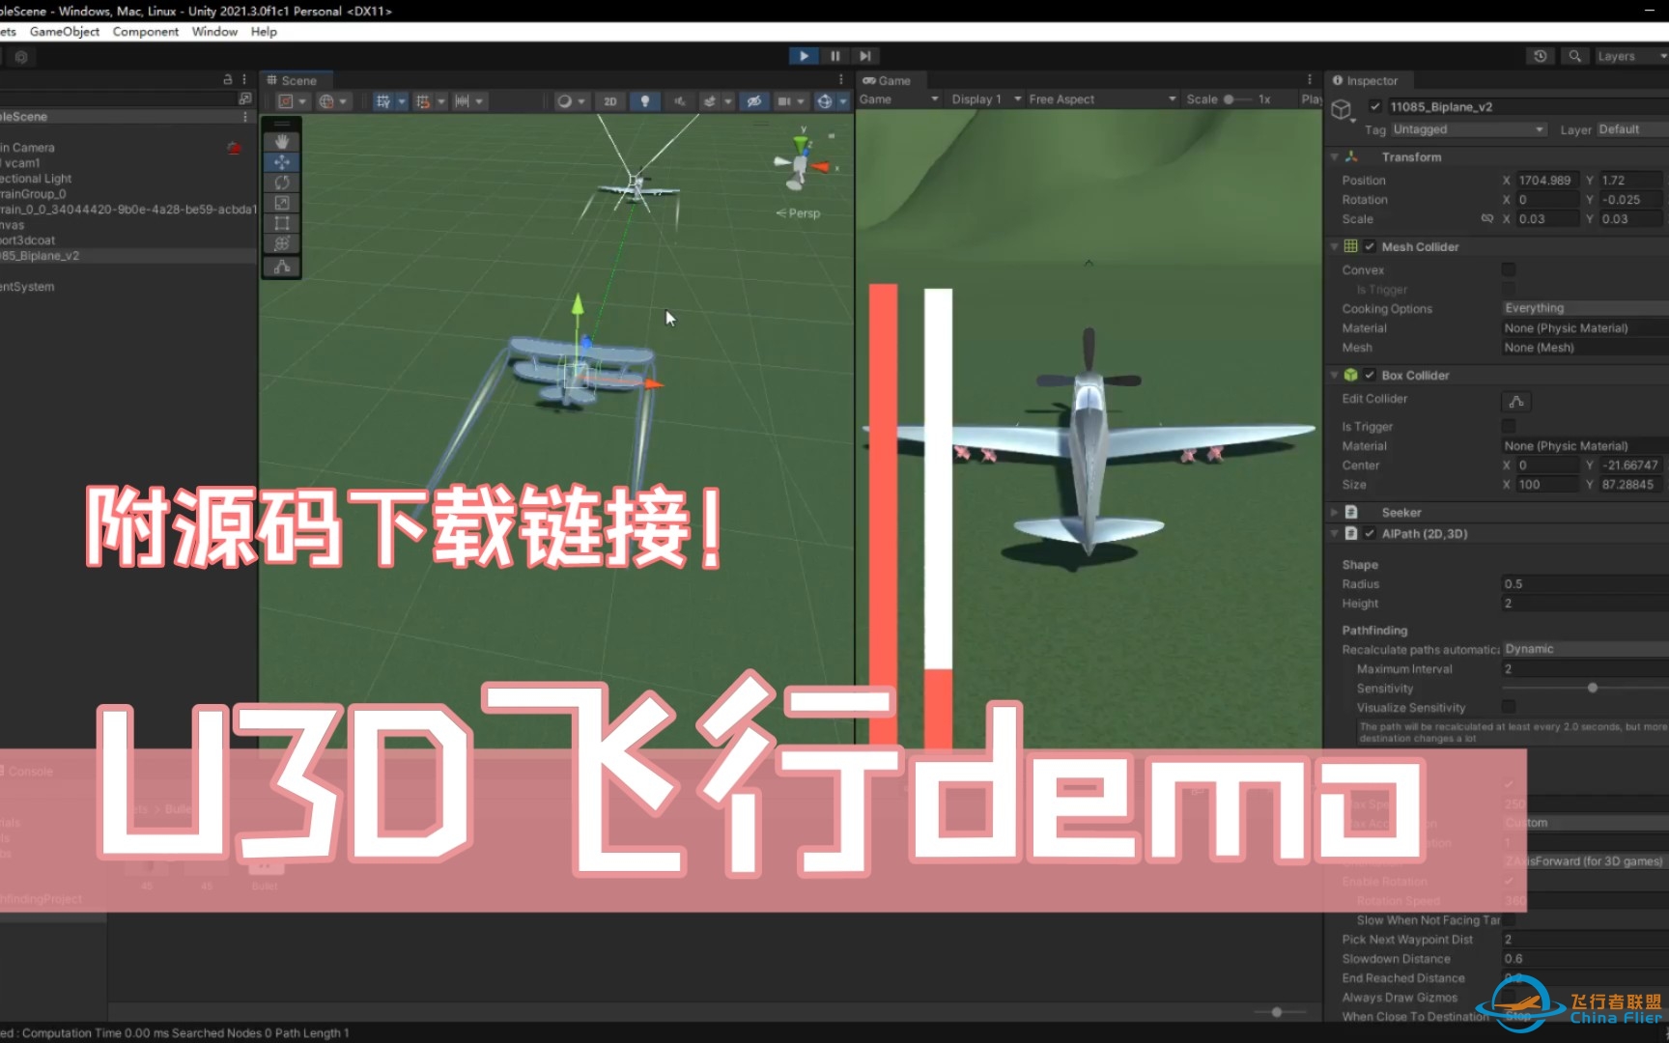The image size is (1669, 1043).
Task: Open the Help menu
Action: click(264, 32)
